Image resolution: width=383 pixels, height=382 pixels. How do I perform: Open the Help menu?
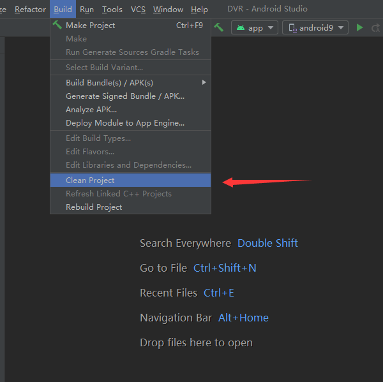click(199, 10)
